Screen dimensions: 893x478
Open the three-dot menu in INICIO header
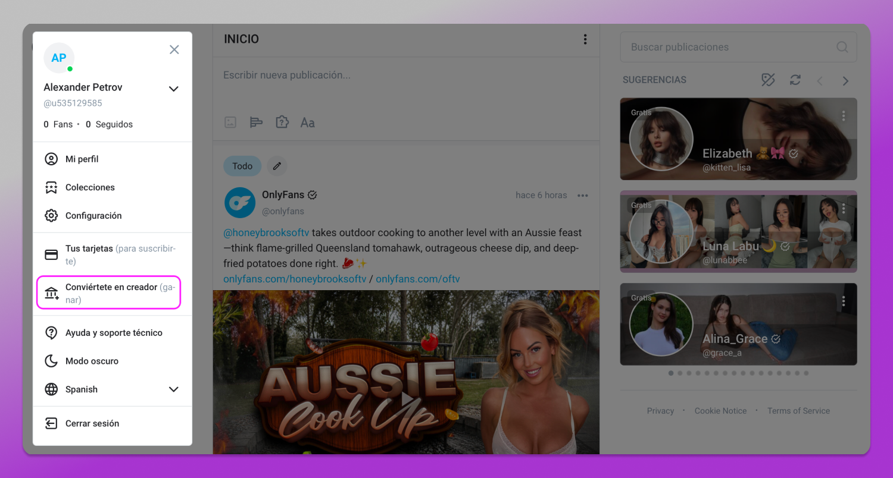click(x=585, y=39)
